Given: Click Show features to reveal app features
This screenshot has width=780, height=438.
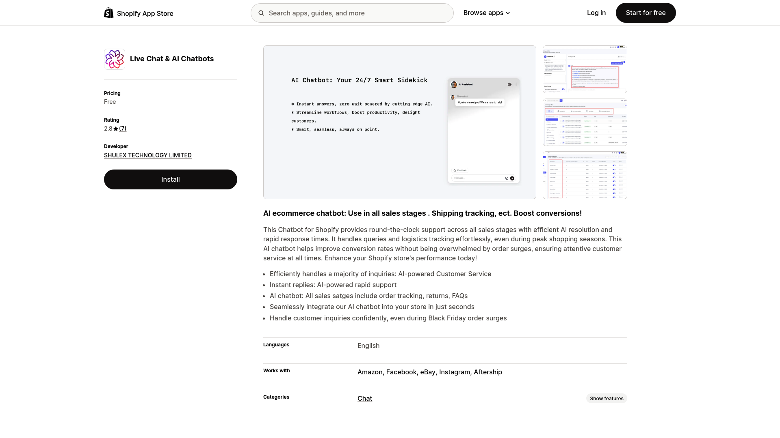Looking at the screenshot, I should tap(607, 398).
